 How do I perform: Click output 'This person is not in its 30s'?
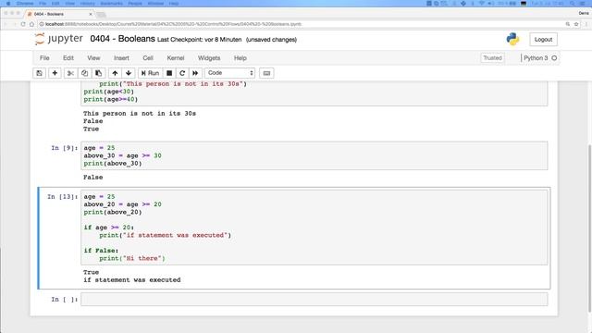[140, 113]
